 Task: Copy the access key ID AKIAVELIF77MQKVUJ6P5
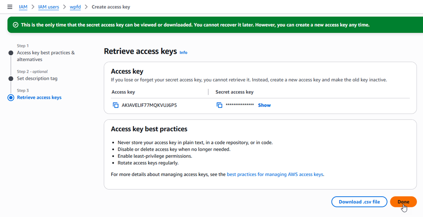[x=115, y=105]
